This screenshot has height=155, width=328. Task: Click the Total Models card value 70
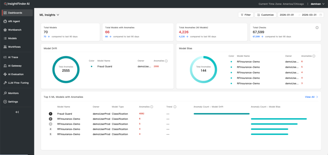click(x=46, y=32)
